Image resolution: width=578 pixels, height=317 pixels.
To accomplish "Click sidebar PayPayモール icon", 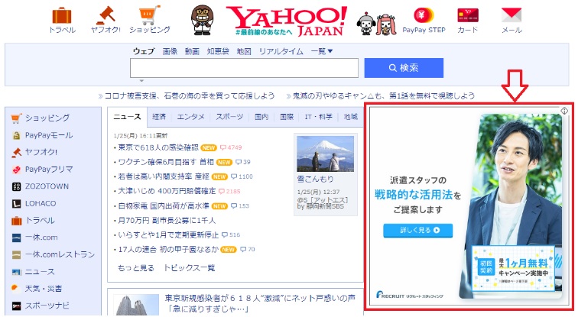I will [x=16, y=135].
